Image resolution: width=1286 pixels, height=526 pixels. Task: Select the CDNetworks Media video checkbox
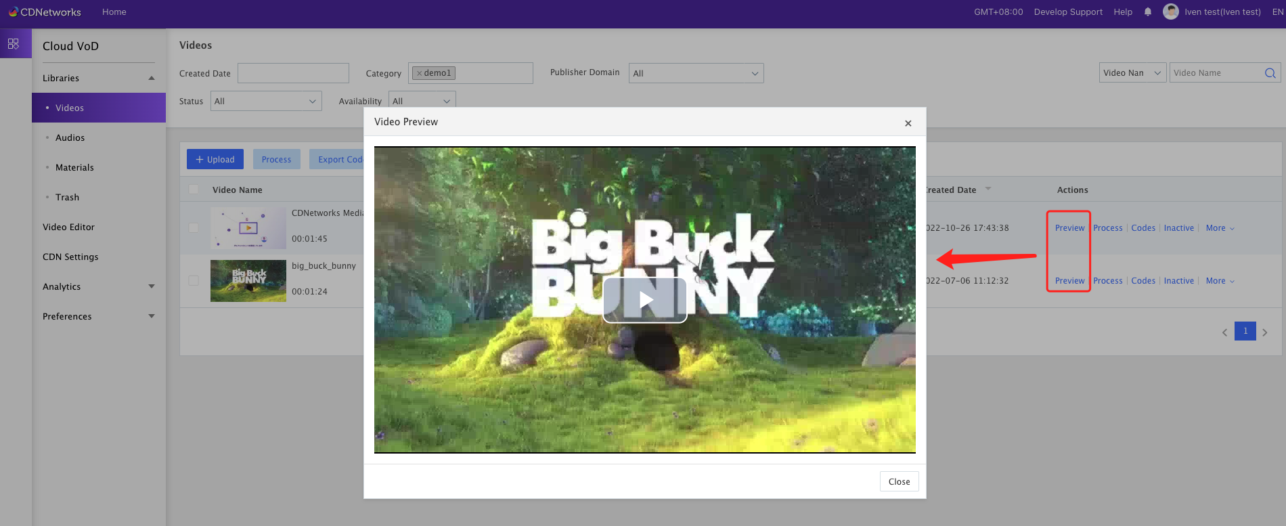[194, 227]
